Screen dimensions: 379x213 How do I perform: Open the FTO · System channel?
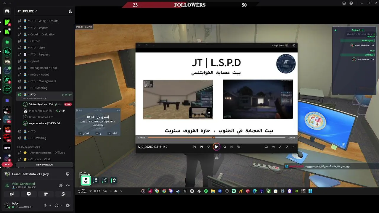[x=44, y=28]
